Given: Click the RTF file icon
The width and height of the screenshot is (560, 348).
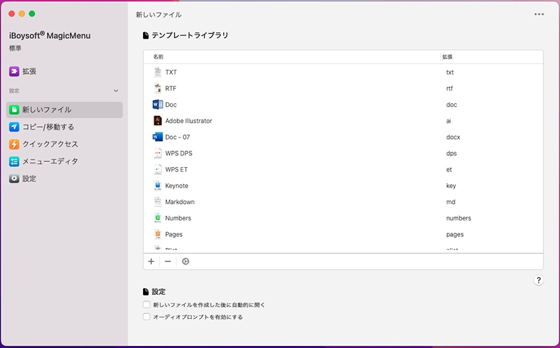Looking at the screenshot, I should 157,88.
